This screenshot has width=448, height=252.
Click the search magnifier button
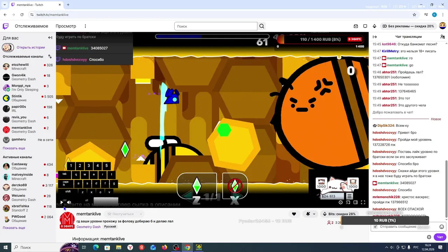coord(261,26)
